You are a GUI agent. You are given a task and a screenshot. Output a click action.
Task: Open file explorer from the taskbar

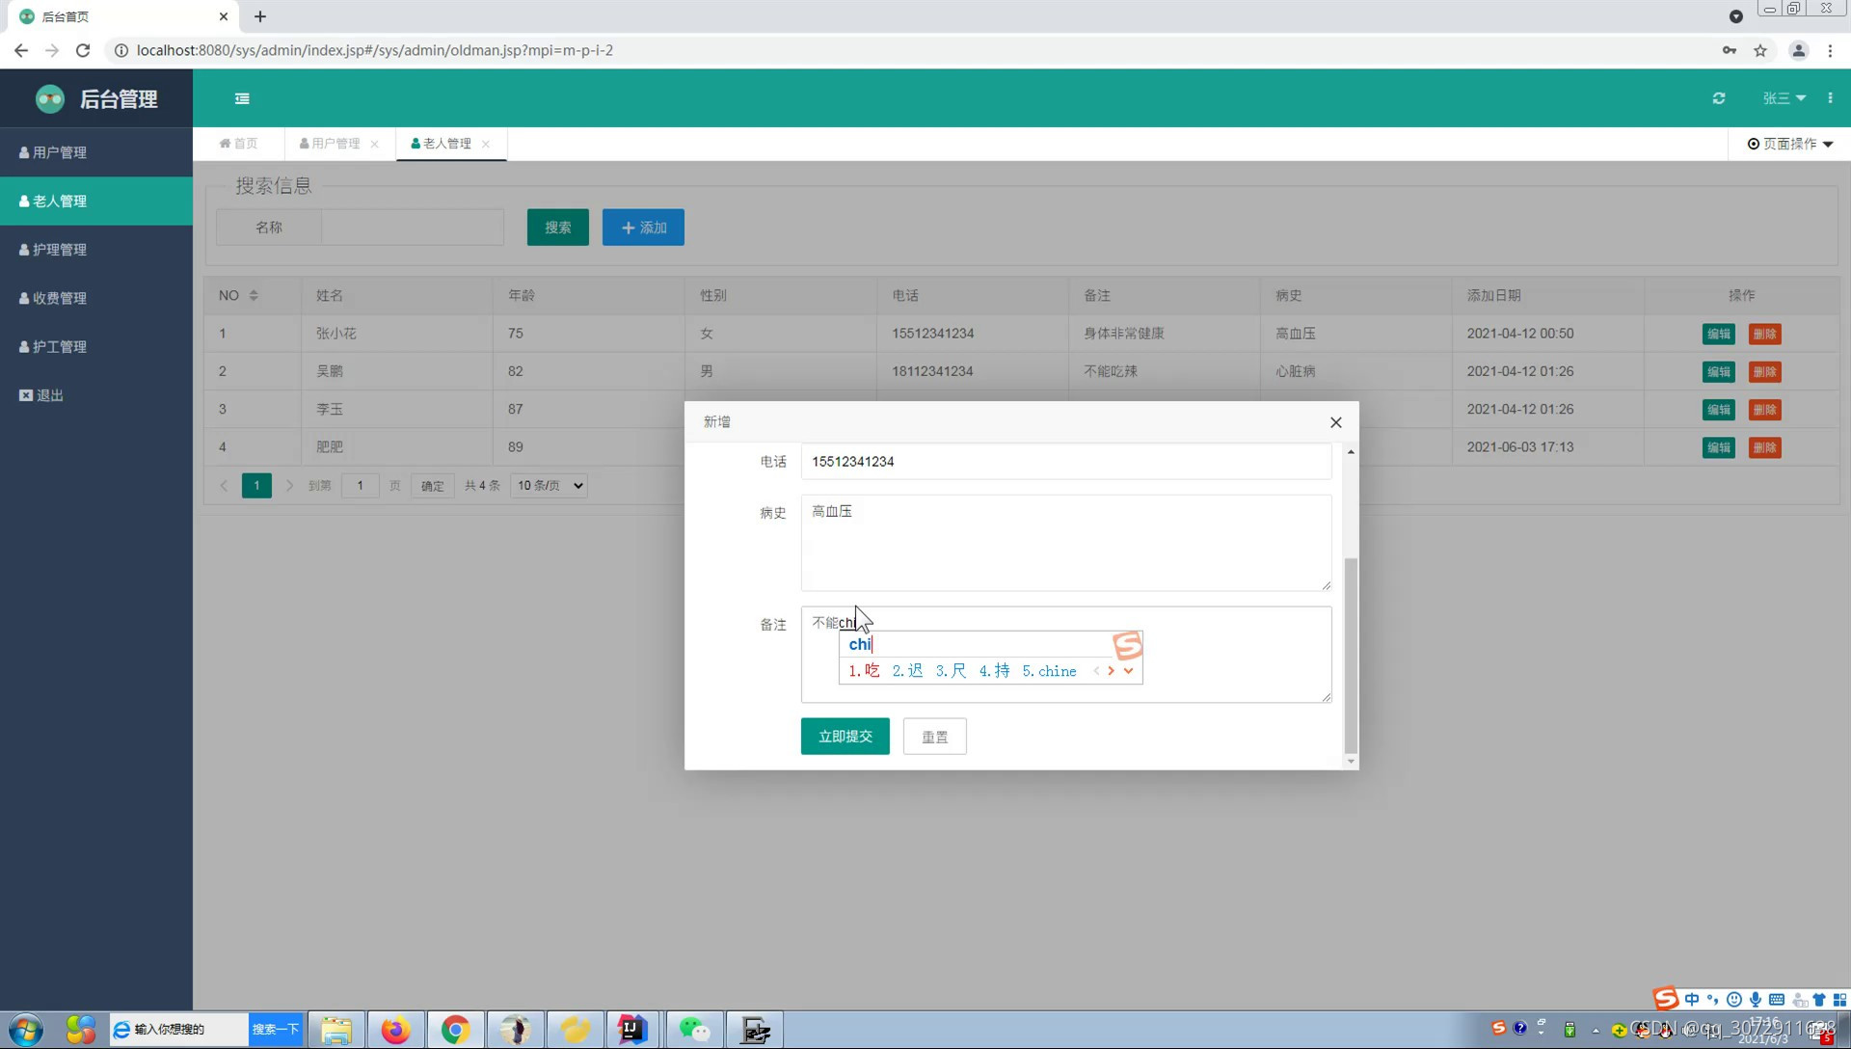click(336, 1030)
